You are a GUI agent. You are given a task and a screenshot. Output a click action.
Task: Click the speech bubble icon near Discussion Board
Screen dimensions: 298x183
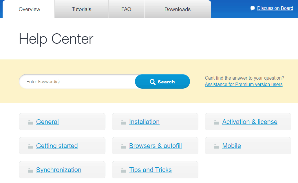253,8
